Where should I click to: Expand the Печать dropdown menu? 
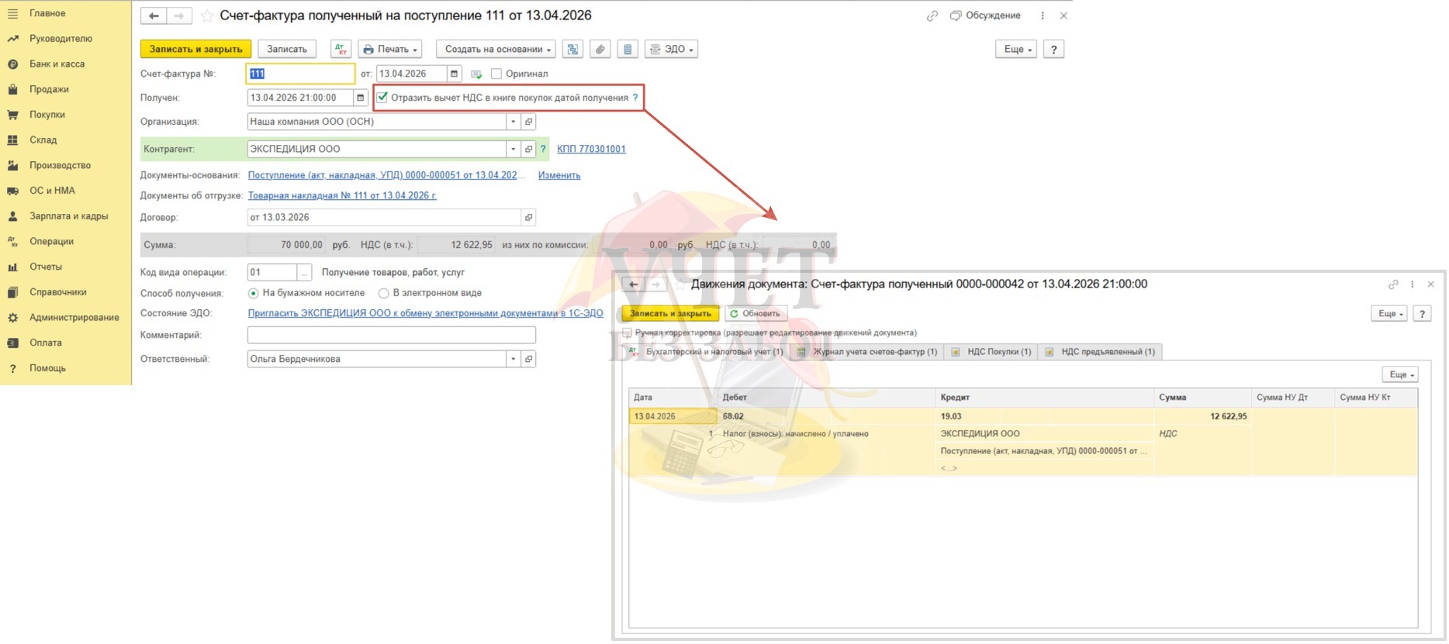389,50
